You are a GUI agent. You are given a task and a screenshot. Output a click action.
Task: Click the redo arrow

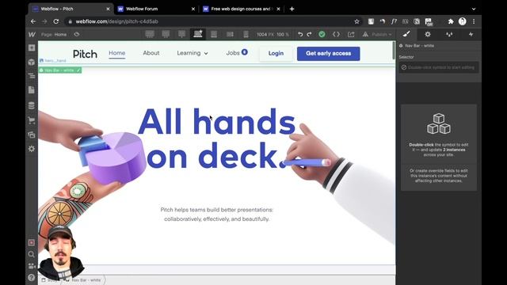310,34
